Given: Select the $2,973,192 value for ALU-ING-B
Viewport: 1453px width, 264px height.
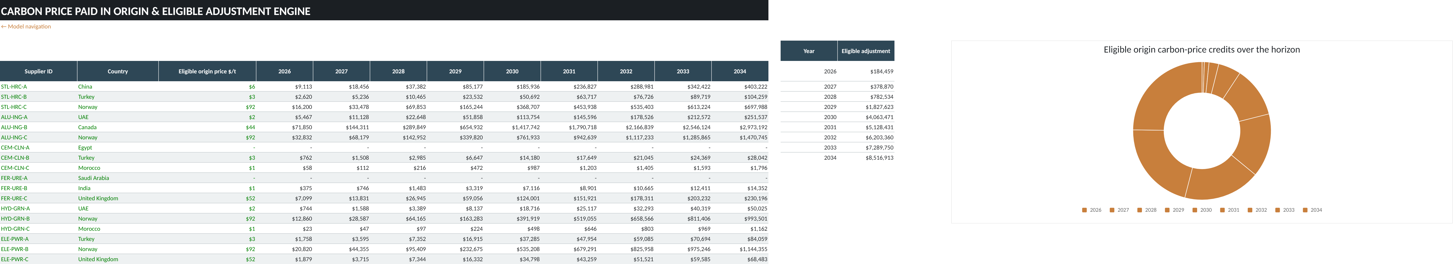Looking at the screenshot, I should pyautogui.click(x=740, y=127).
